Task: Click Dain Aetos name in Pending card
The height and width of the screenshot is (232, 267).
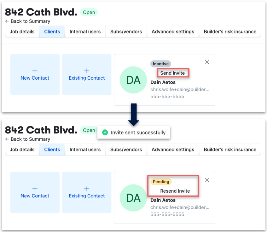Action: pos(163,200)
